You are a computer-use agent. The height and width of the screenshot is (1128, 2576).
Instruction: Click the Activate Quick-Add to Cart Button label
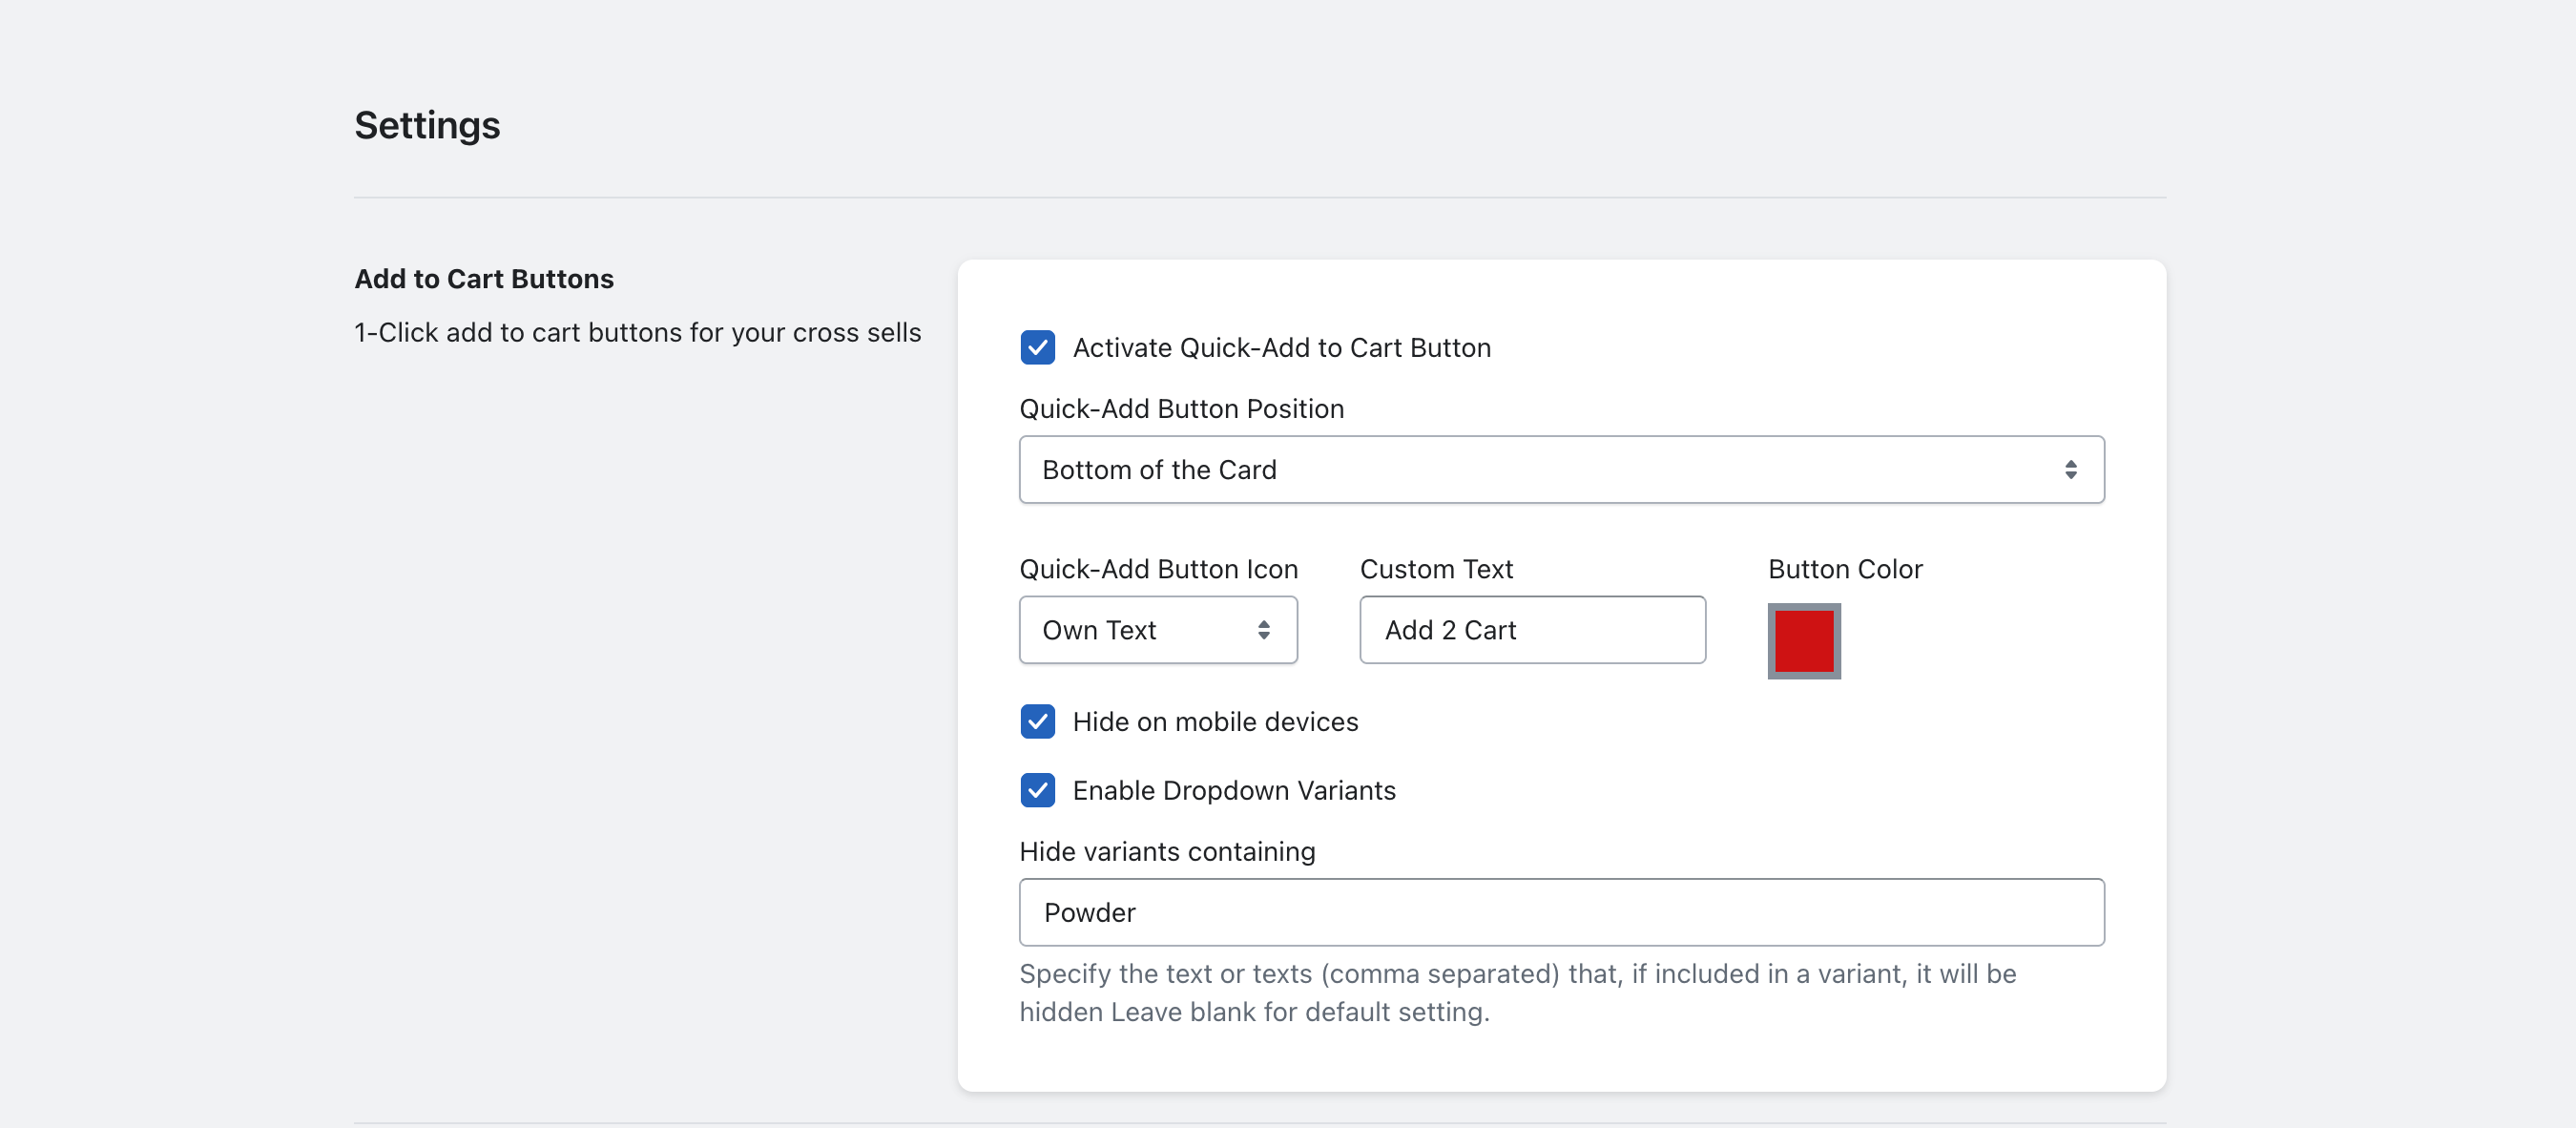[1281, 347]
